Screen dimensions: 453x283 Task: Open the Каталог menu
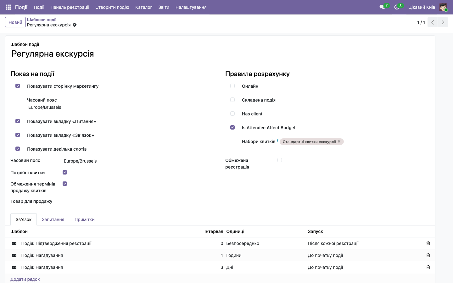144,7
